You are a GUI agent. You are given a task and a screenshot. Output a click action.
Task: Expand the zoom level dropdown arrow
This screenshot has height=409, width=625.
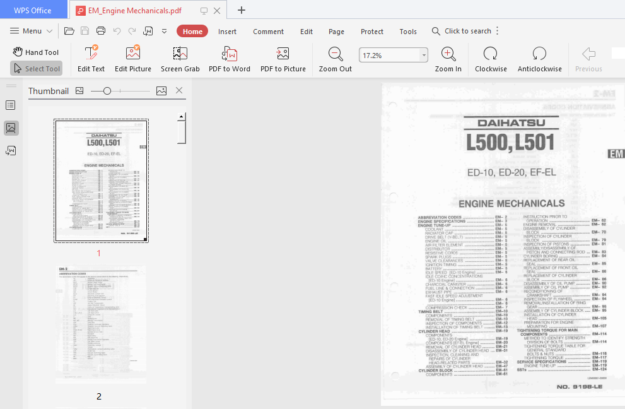tap(424, 56)
